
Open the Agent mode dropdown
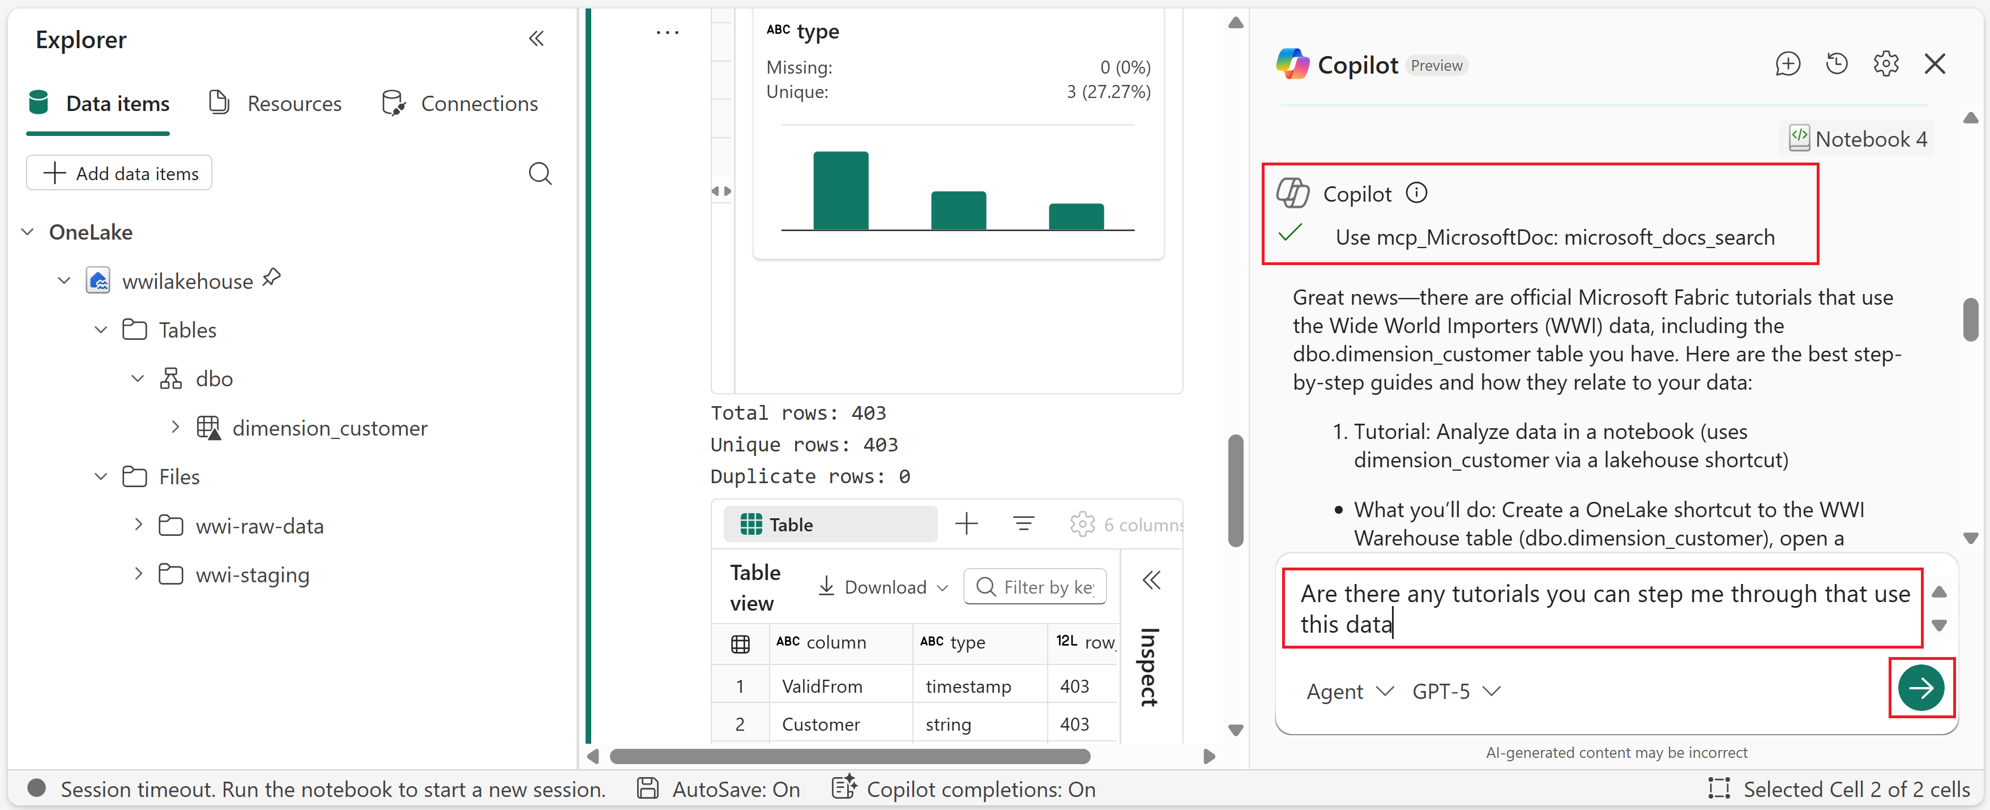click(1349, 691)
